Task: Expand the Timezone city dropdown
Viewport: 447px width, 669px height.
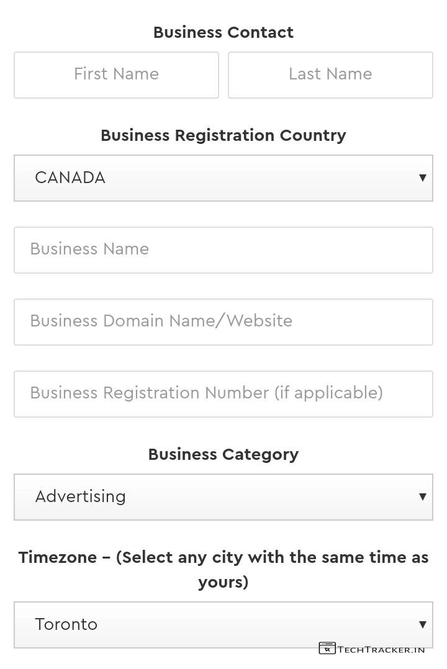Action: [x=223, y=624]
